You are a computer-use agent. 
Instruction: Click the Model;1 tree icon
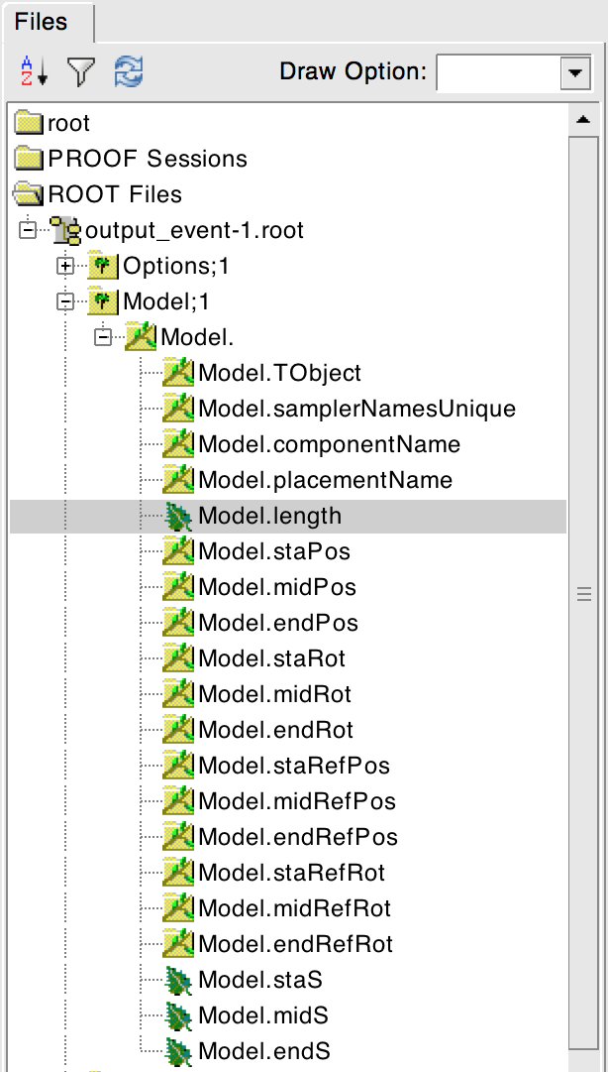click(x=104, y=301)
